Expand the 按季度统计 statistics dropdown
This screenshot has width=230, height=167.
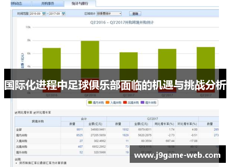tap(109, 14)
